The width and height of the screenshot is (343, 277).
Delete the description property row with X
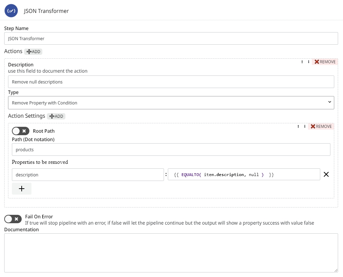tap(326, 175)
